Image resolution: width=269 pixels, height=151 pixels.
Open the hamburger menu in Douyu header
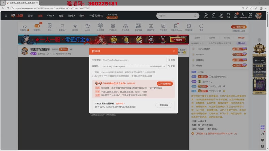(6, 16)
